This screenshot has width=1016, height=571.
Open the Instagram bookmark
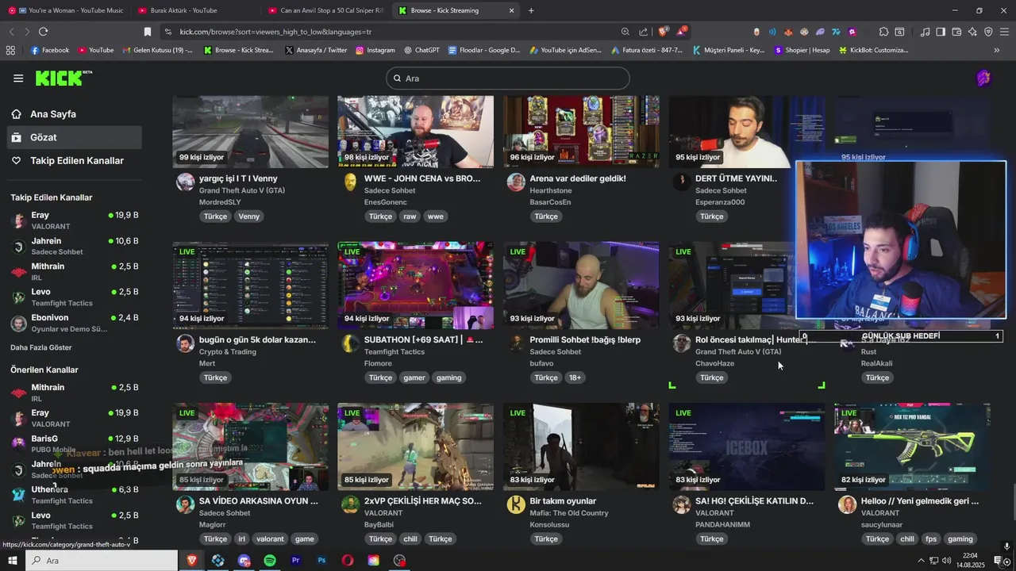click(375, 50)
